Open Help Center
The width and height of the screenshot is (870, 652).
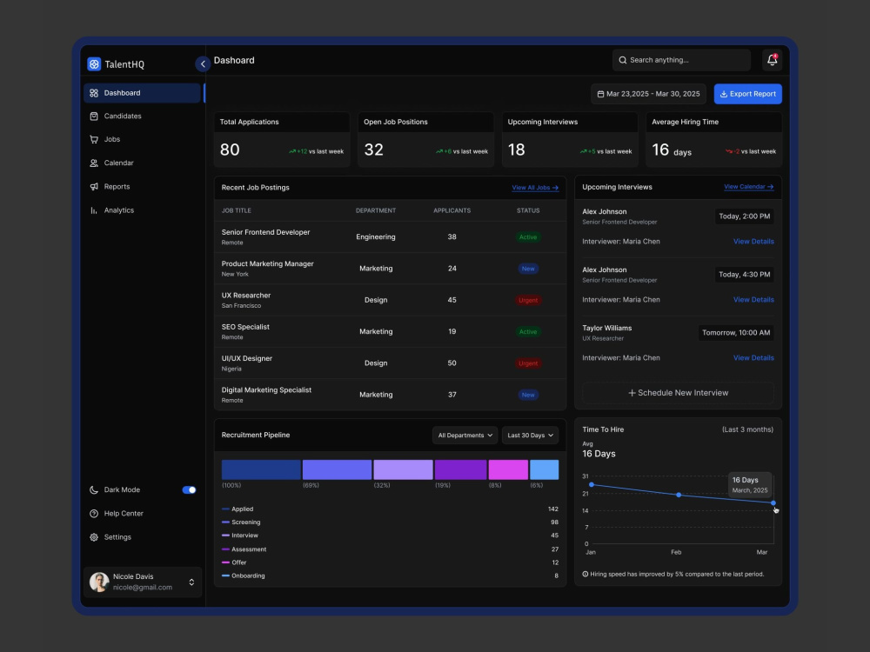coord(142,514)
